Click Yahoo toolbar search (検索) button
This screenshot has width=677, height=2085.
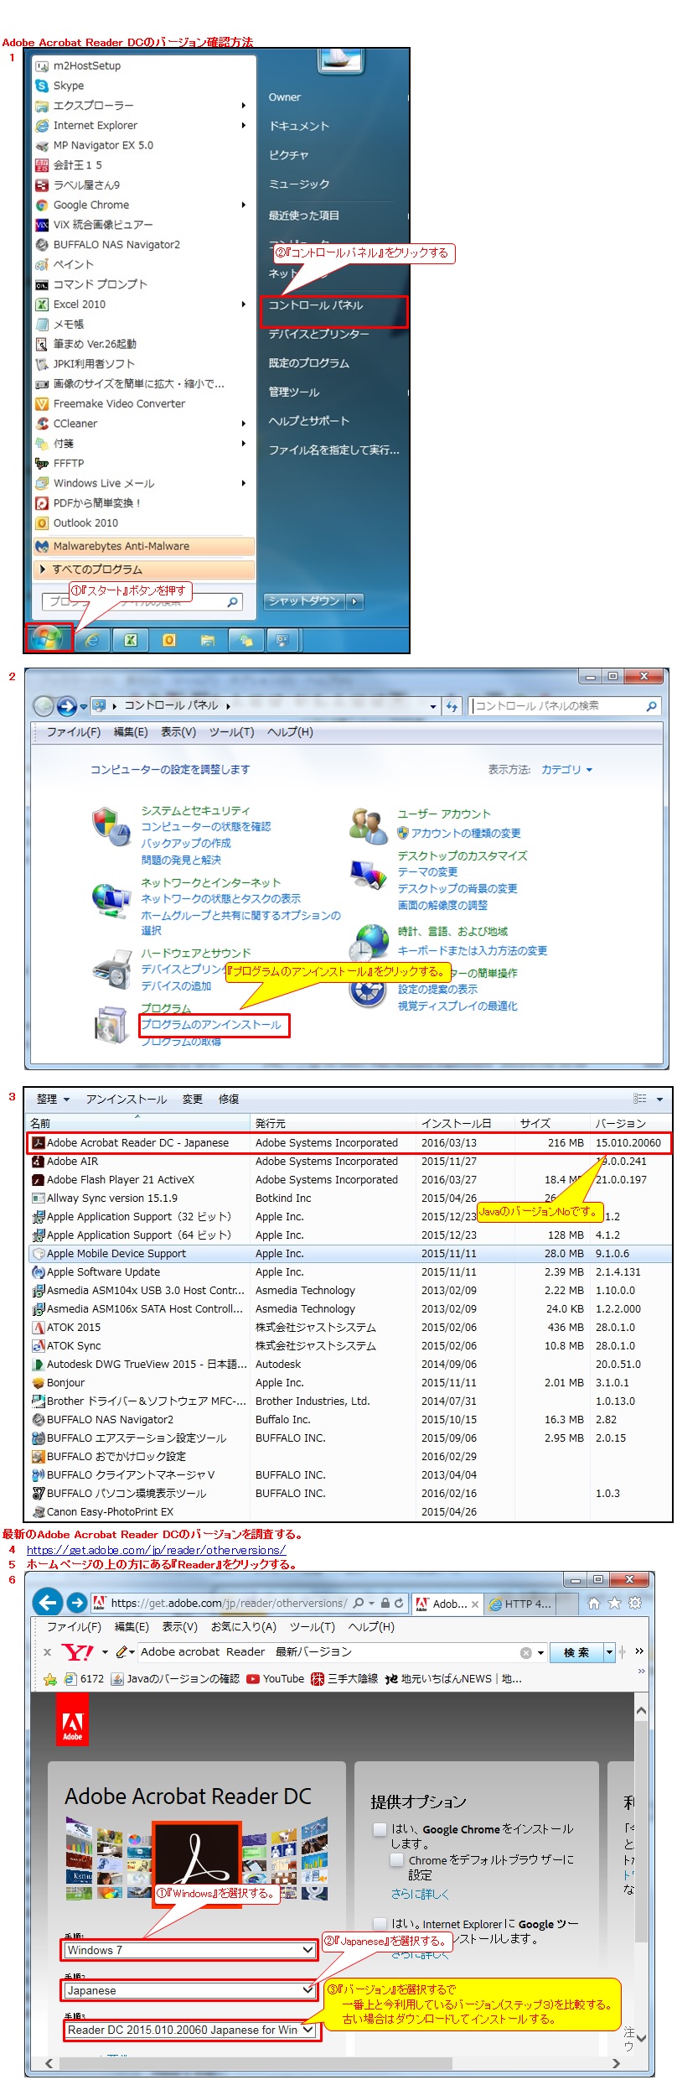pyautogui.click(x=576, y=1652)
